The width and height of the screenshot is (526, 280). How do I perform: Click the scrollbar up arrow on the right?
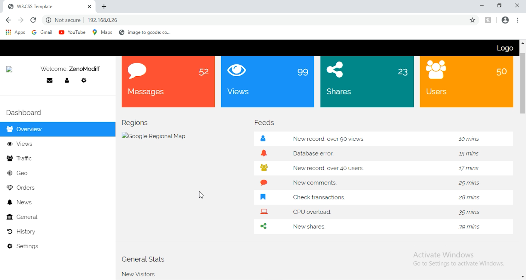523,43
